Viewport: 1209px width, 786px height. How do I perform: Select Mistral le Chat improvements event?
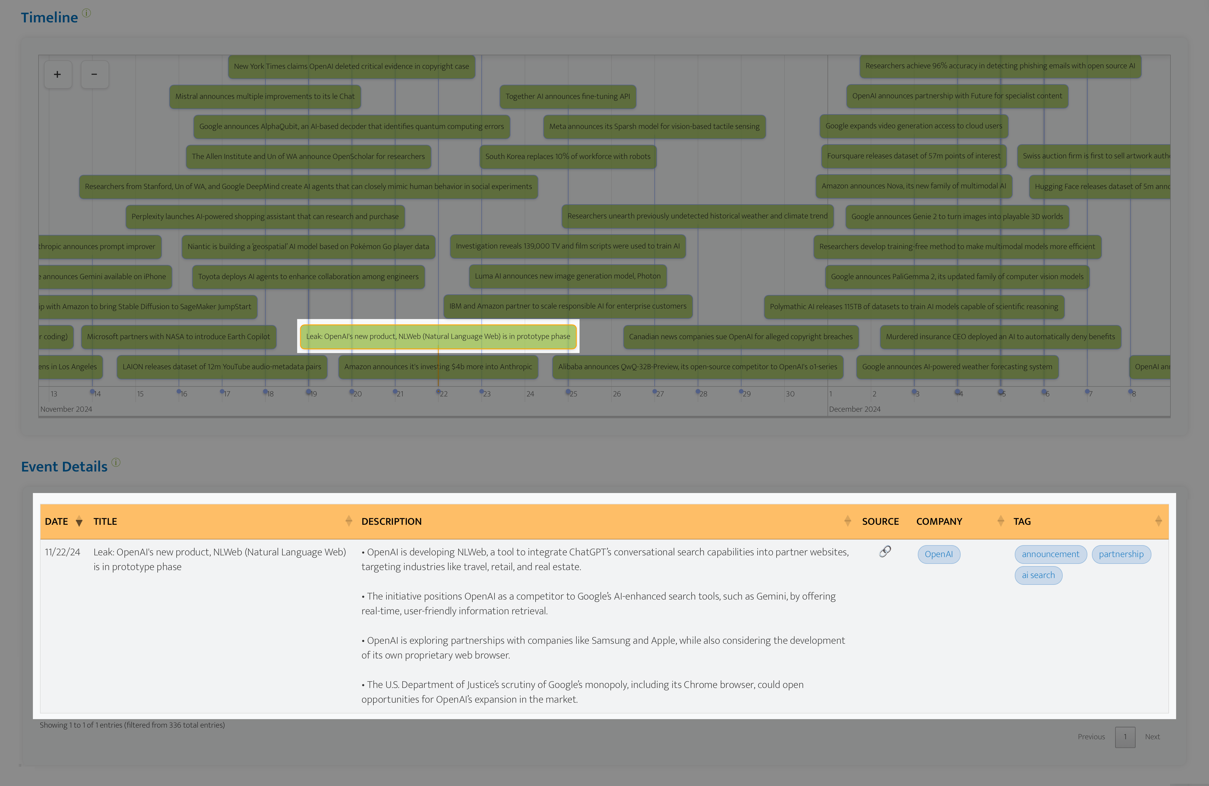(265, 96)
